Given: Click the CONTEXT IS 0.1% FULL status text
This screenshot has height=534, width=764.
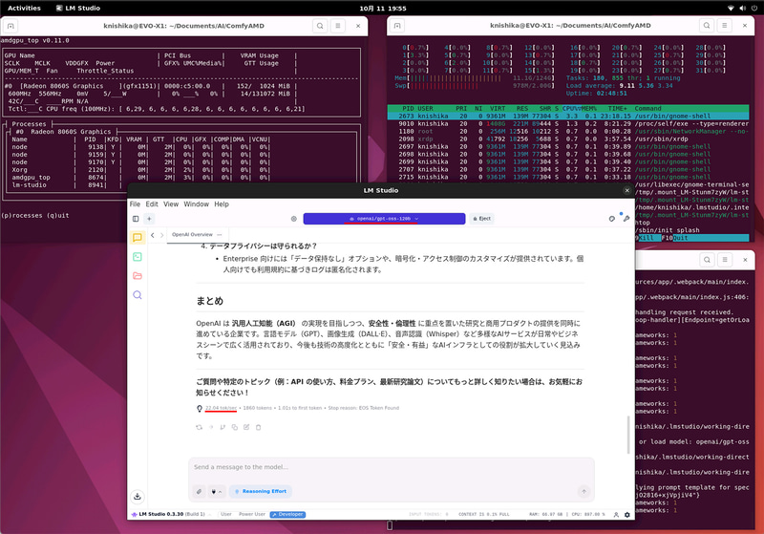Looking at the screenshot, I should pyautogui.click(x=484, y=515).
